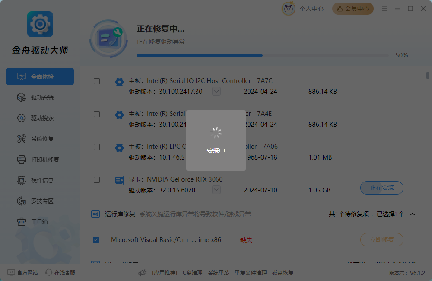Open the 全面体检 tab

(x=40, y=77)
